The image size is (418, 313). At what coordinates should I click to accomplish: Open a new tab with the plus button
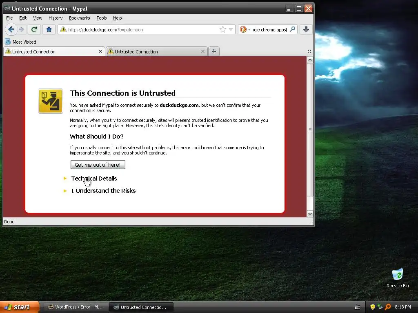coord(214,51)
